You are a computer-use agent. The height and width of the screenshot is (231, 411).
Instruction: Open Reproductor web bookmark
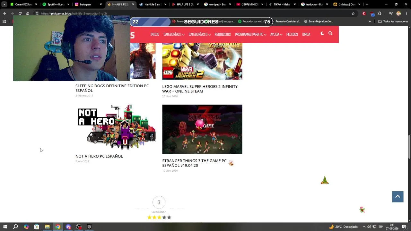[x=251, y=21]
